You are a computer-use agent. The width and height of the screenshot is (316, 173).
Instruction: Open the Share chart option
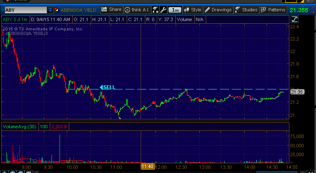pos(112,9)
